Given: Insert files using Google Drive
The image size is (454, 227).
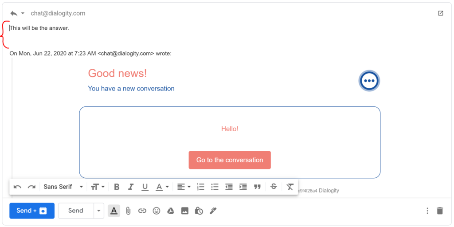Looking at the screenshot, I should 171,211.
